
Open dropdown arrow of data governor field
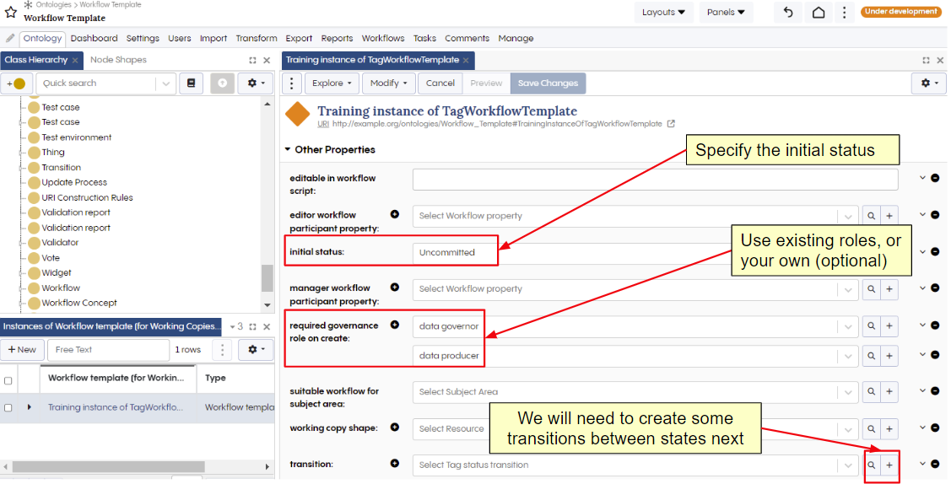click(848, 326)
